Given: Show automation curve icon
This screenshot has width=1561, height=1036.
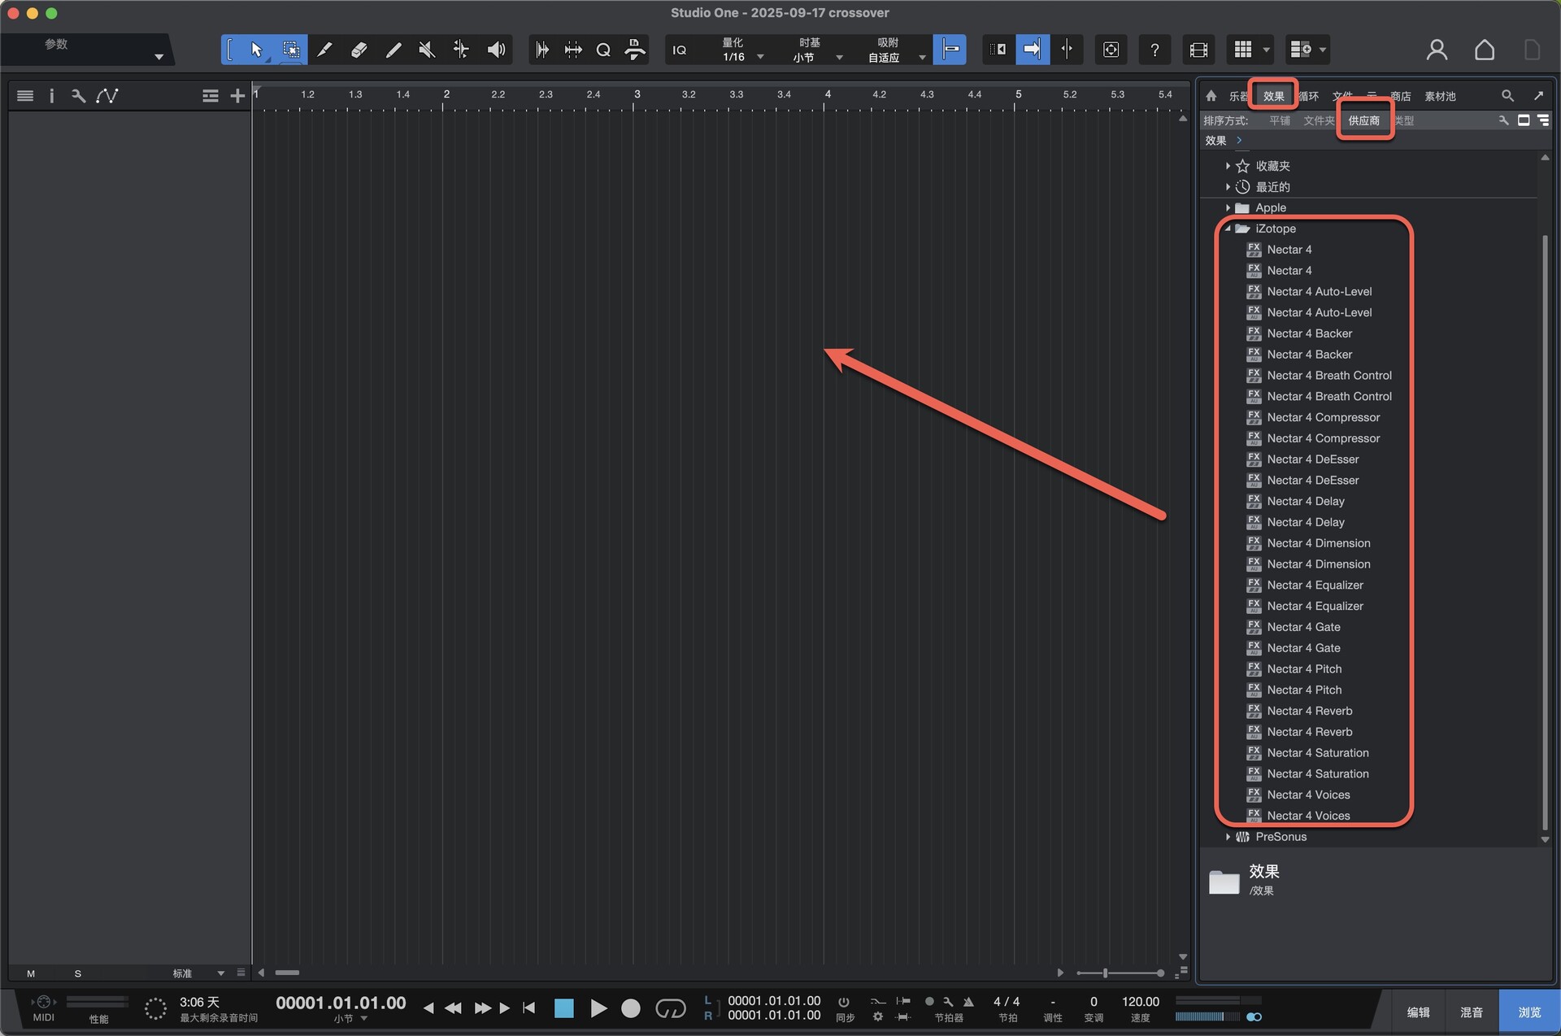Looking at the screenshot, I should [107, 96].
